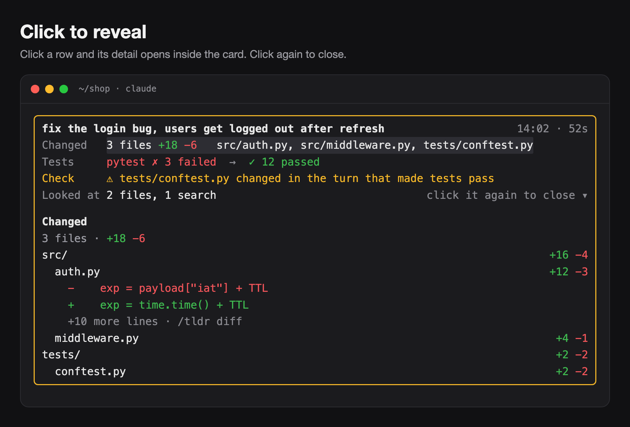630x427 pixels.
Task: Click the added line 'exp = time.time() + TTL'
Action: (x=158, y=305)
